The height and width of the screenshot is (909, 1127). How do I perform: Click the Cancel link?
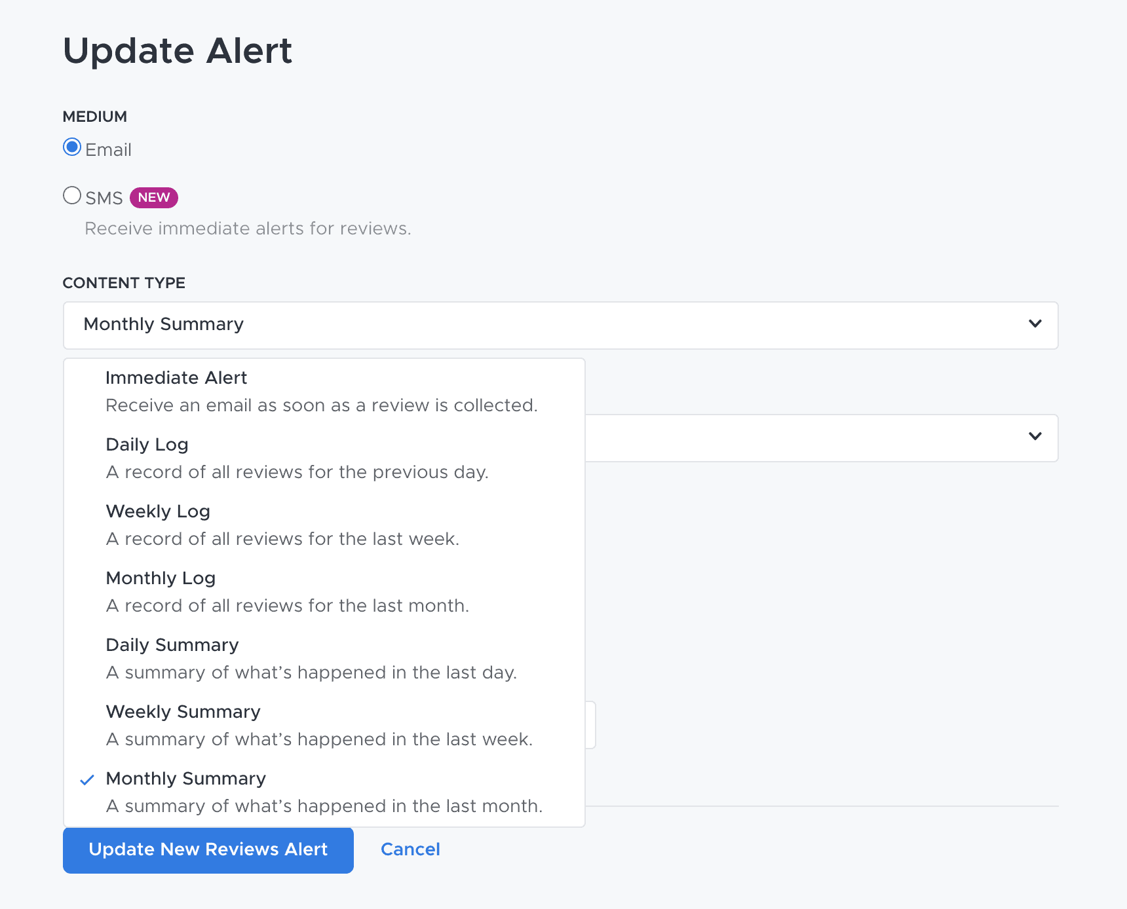[410, 849]
